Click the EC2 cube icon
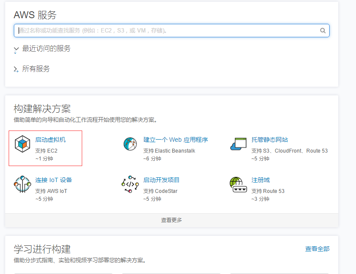Image resolution: width=356 pixels, height=274 pixels. coord(22,144)
